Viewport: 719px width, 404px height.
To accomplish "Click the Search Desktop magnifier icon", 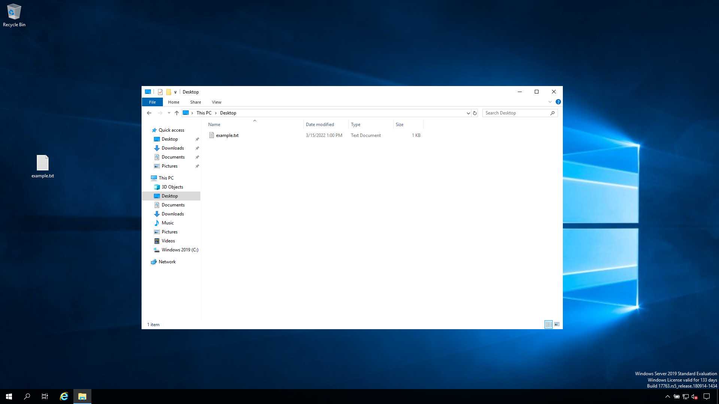I will 553,113.
